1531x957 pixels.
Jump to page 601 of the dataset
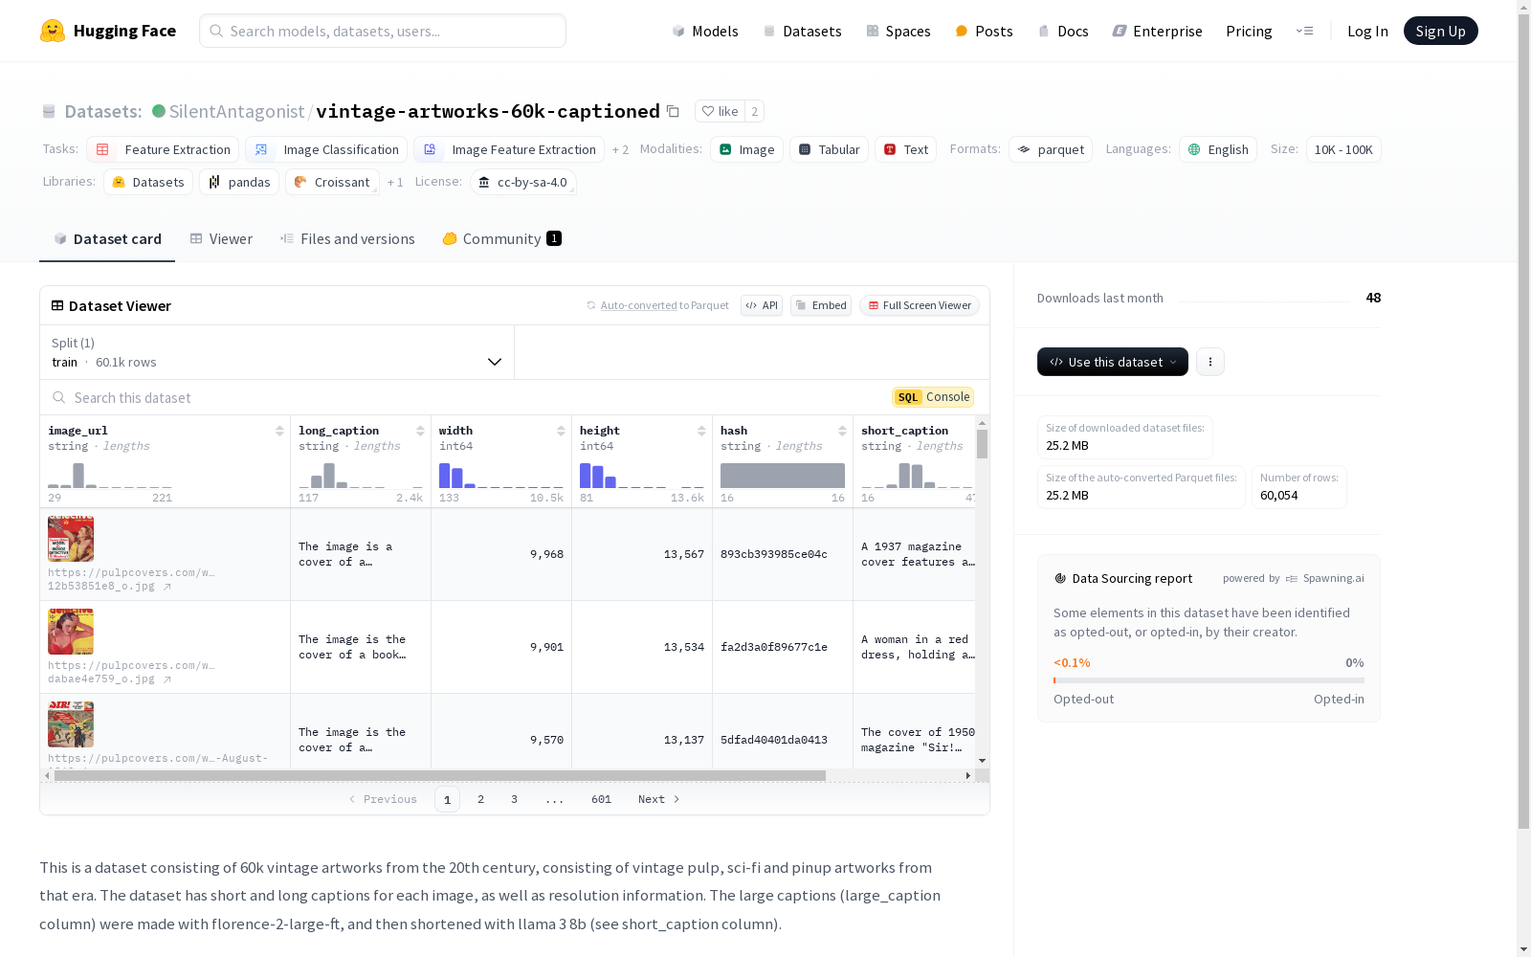click(x=601, y=799)
